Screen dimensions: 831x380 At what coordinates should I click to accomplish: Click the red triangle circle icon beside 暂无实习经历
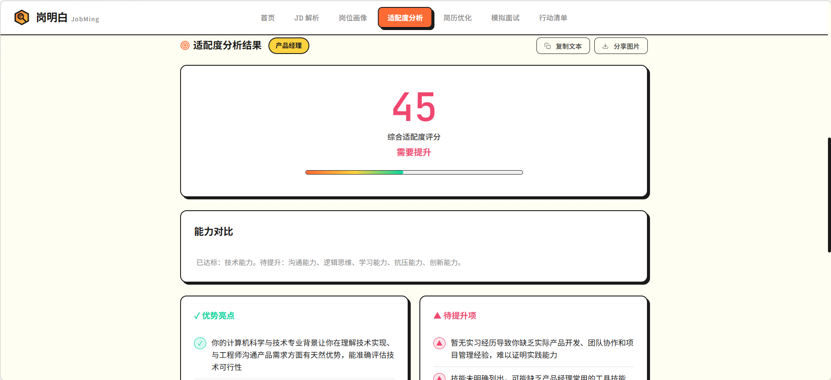pos(439,343)
